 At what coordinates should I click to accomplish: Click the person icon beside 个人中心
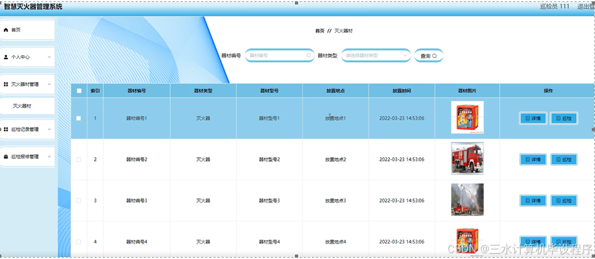[6, 57]
